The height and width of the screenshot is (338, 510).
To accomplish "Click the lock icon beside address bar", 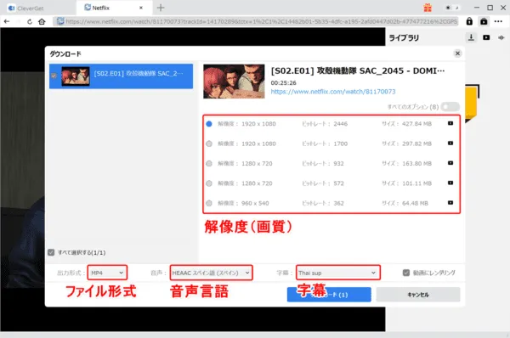I will pyautogui.click(x=469, y=21).
